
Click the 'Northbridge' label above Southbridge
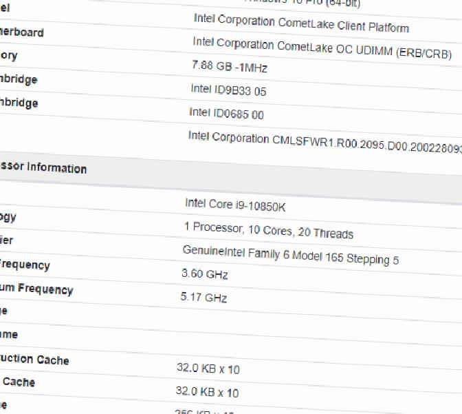click(19, 79)
